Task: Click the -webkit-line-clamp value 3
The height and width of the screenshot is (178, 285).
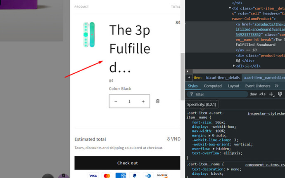Action: 235,140
